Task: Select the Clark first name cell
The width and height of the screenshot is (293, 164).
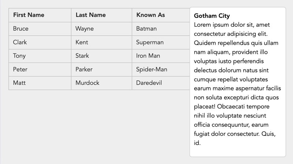Action: (x=40, y=42)
